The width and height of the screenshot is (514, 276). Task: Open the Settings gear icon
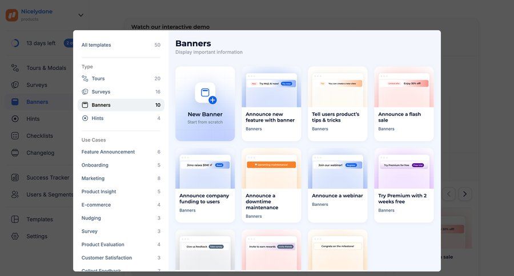[x=15, y=236]
